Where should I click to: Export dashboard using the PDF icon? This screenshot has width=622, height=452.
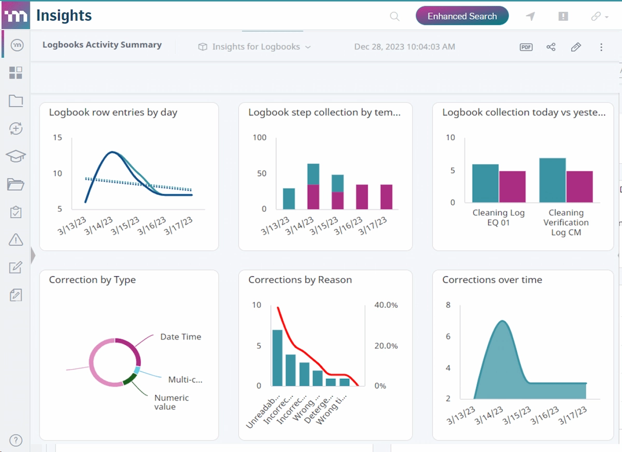point(526,47)
